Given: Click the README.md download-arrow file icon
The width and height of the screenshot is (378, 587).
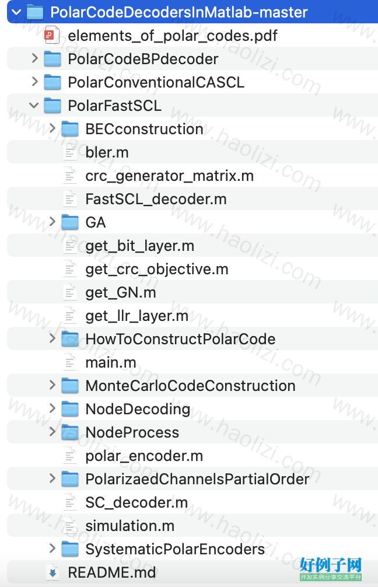Looking at the screenshot, I should [52, 572].
